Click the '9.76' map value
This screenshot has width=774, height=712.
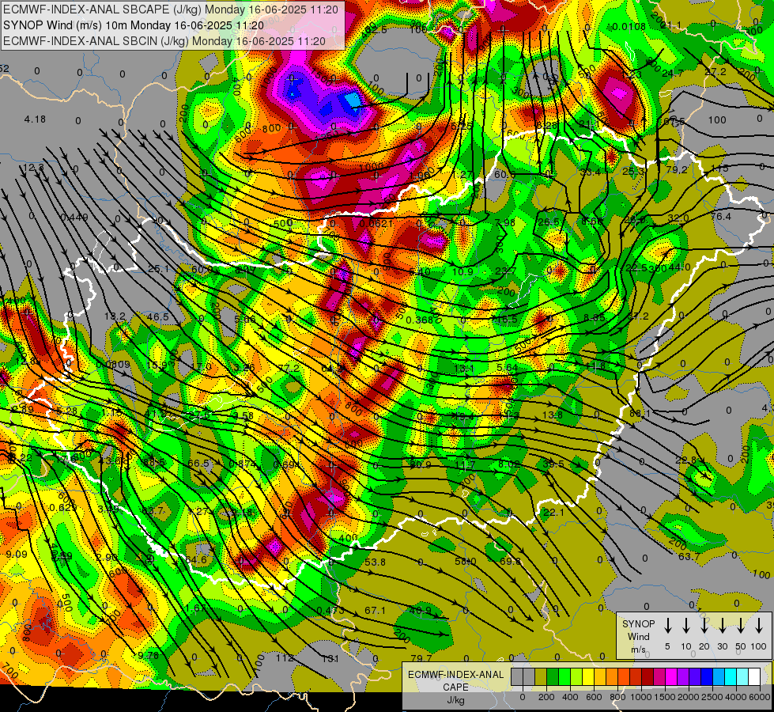point(148,656)
